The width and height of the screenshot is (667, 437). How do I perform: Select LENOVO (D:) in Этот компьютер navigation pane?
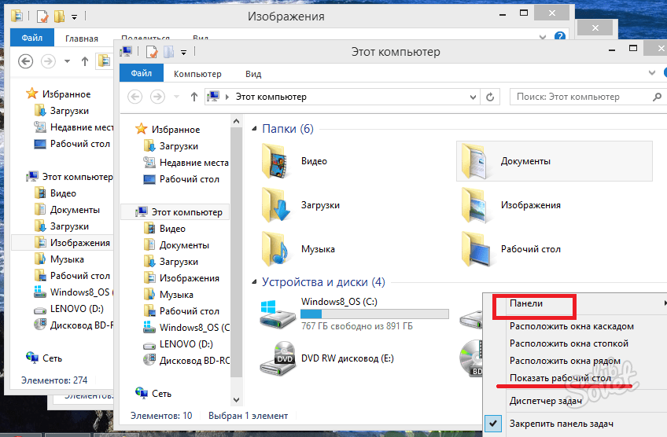179,344
